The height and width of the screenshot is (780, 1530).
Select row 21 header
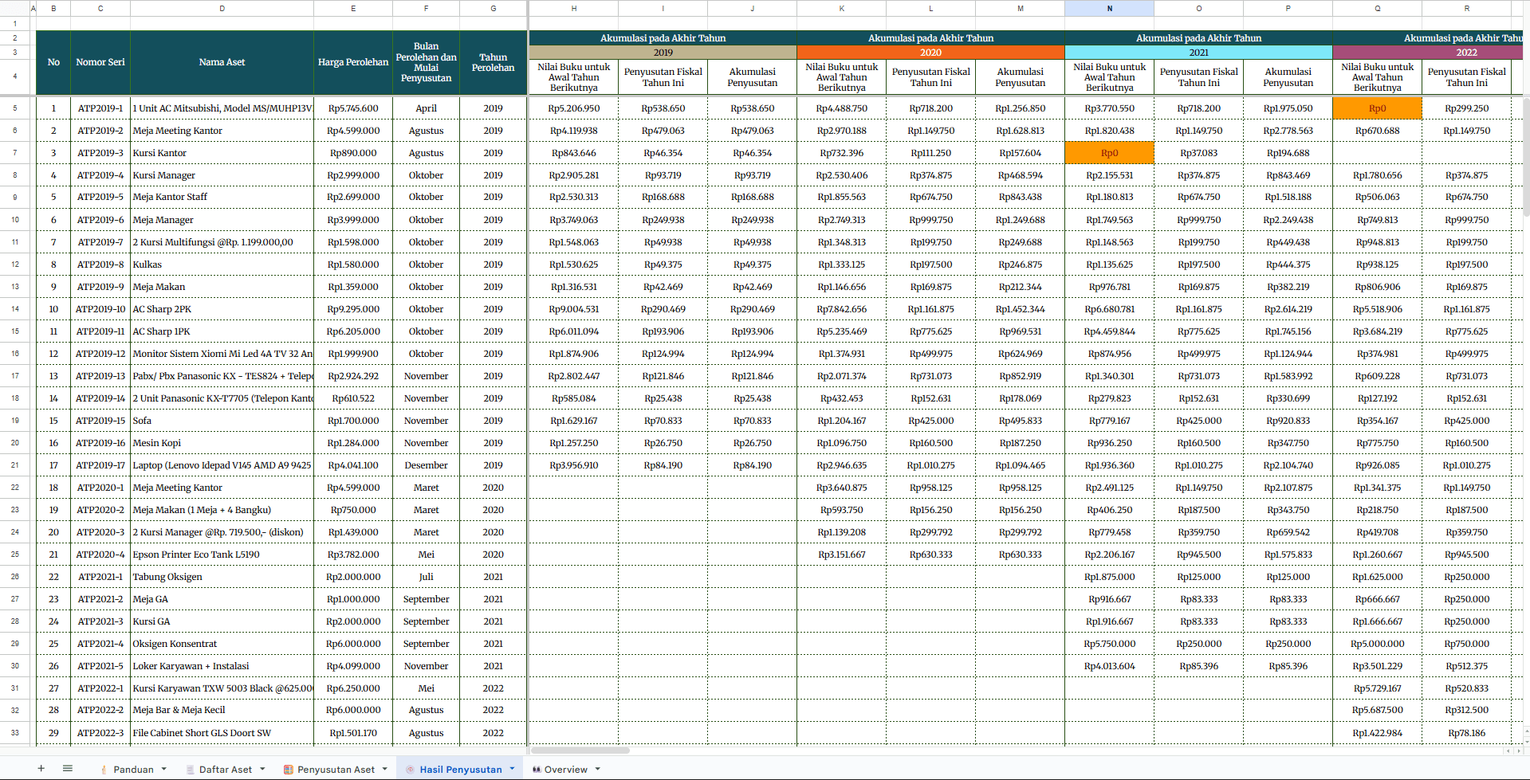(x=15, y=464)
